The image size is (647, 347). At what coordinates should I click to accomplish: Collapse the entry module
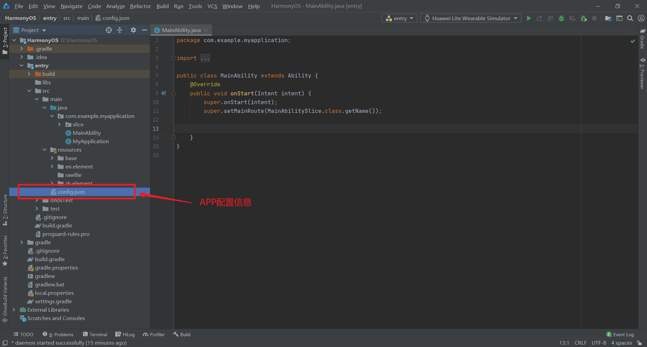(22, 65)
